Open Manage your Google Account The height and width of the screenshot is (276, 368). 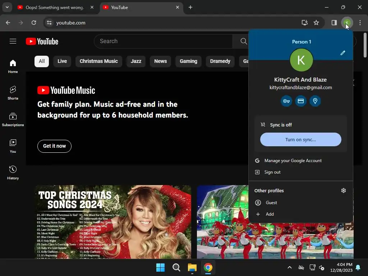(x=301, y=161)
